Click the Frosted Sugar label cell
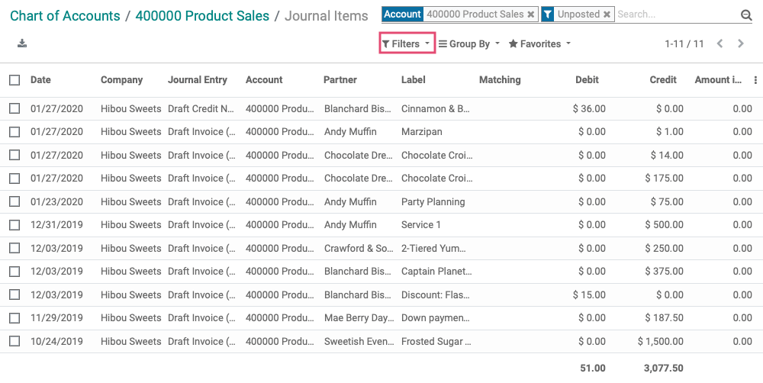This screenshot has width=763, height=383. (436, 341)
